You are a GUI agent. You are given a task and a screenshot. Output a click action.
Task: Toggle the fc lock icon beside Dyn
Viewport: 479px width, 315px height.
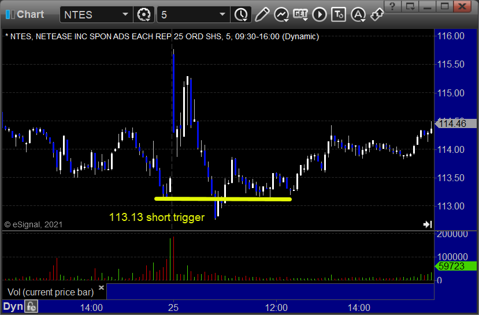tap(31, 307)
